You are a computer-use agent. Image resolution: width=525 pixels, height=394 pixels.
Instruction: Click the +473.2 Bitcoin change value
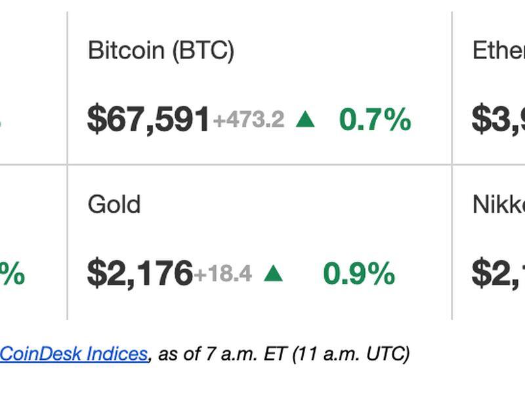tap(249, 120)
